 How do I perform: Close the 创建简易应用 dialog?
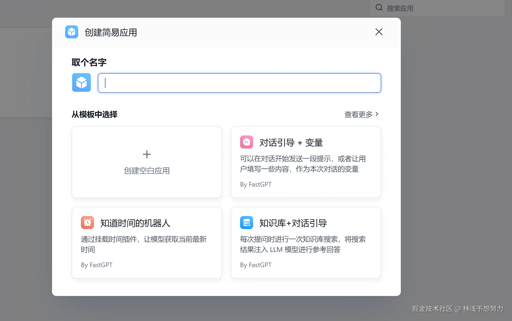[x=379, y=32]
